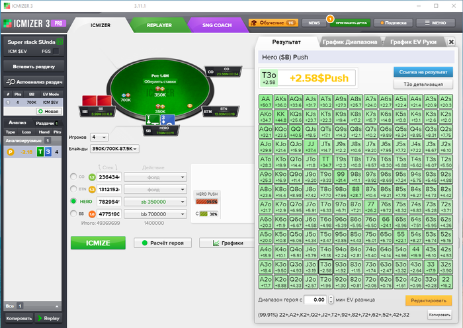
Task: Select the AA cell in the range grid
Action: click(266, 102)
